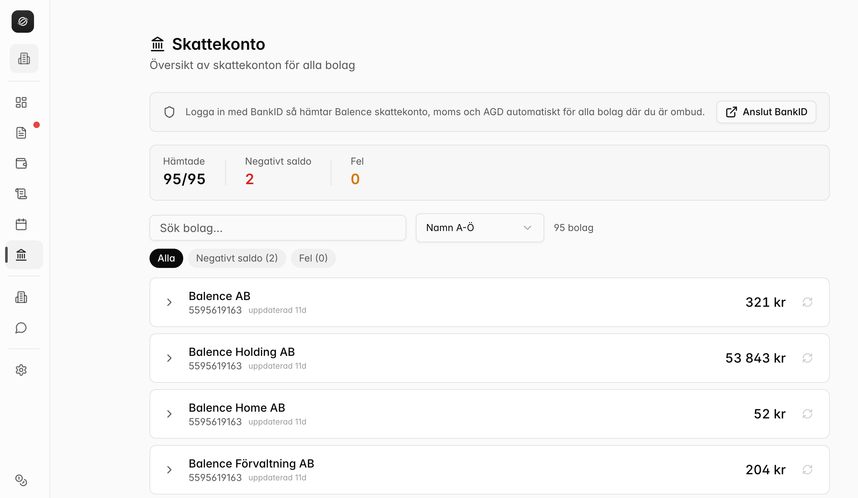
Task: Select the Alla filter tab
Action: 166,258
